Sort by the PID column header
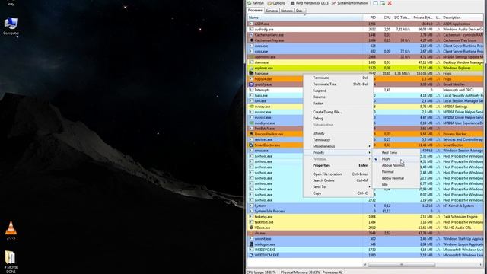487x274 pixels. 370,18
